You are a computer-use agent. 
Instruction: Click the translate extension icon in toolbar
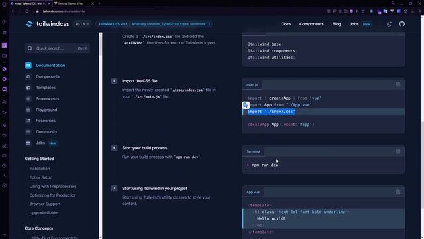pyautogui.click(x=385, y=11)
